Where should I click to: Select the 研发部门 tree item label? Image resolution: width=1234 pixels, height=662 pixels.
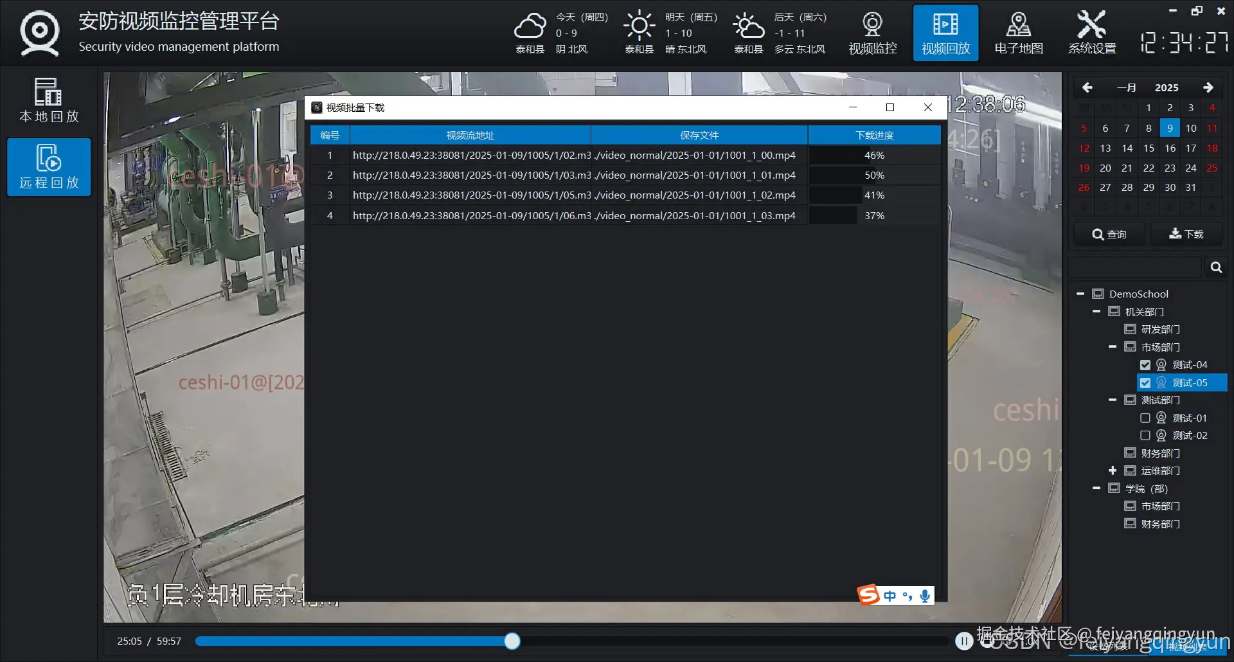pos(1161,329)
